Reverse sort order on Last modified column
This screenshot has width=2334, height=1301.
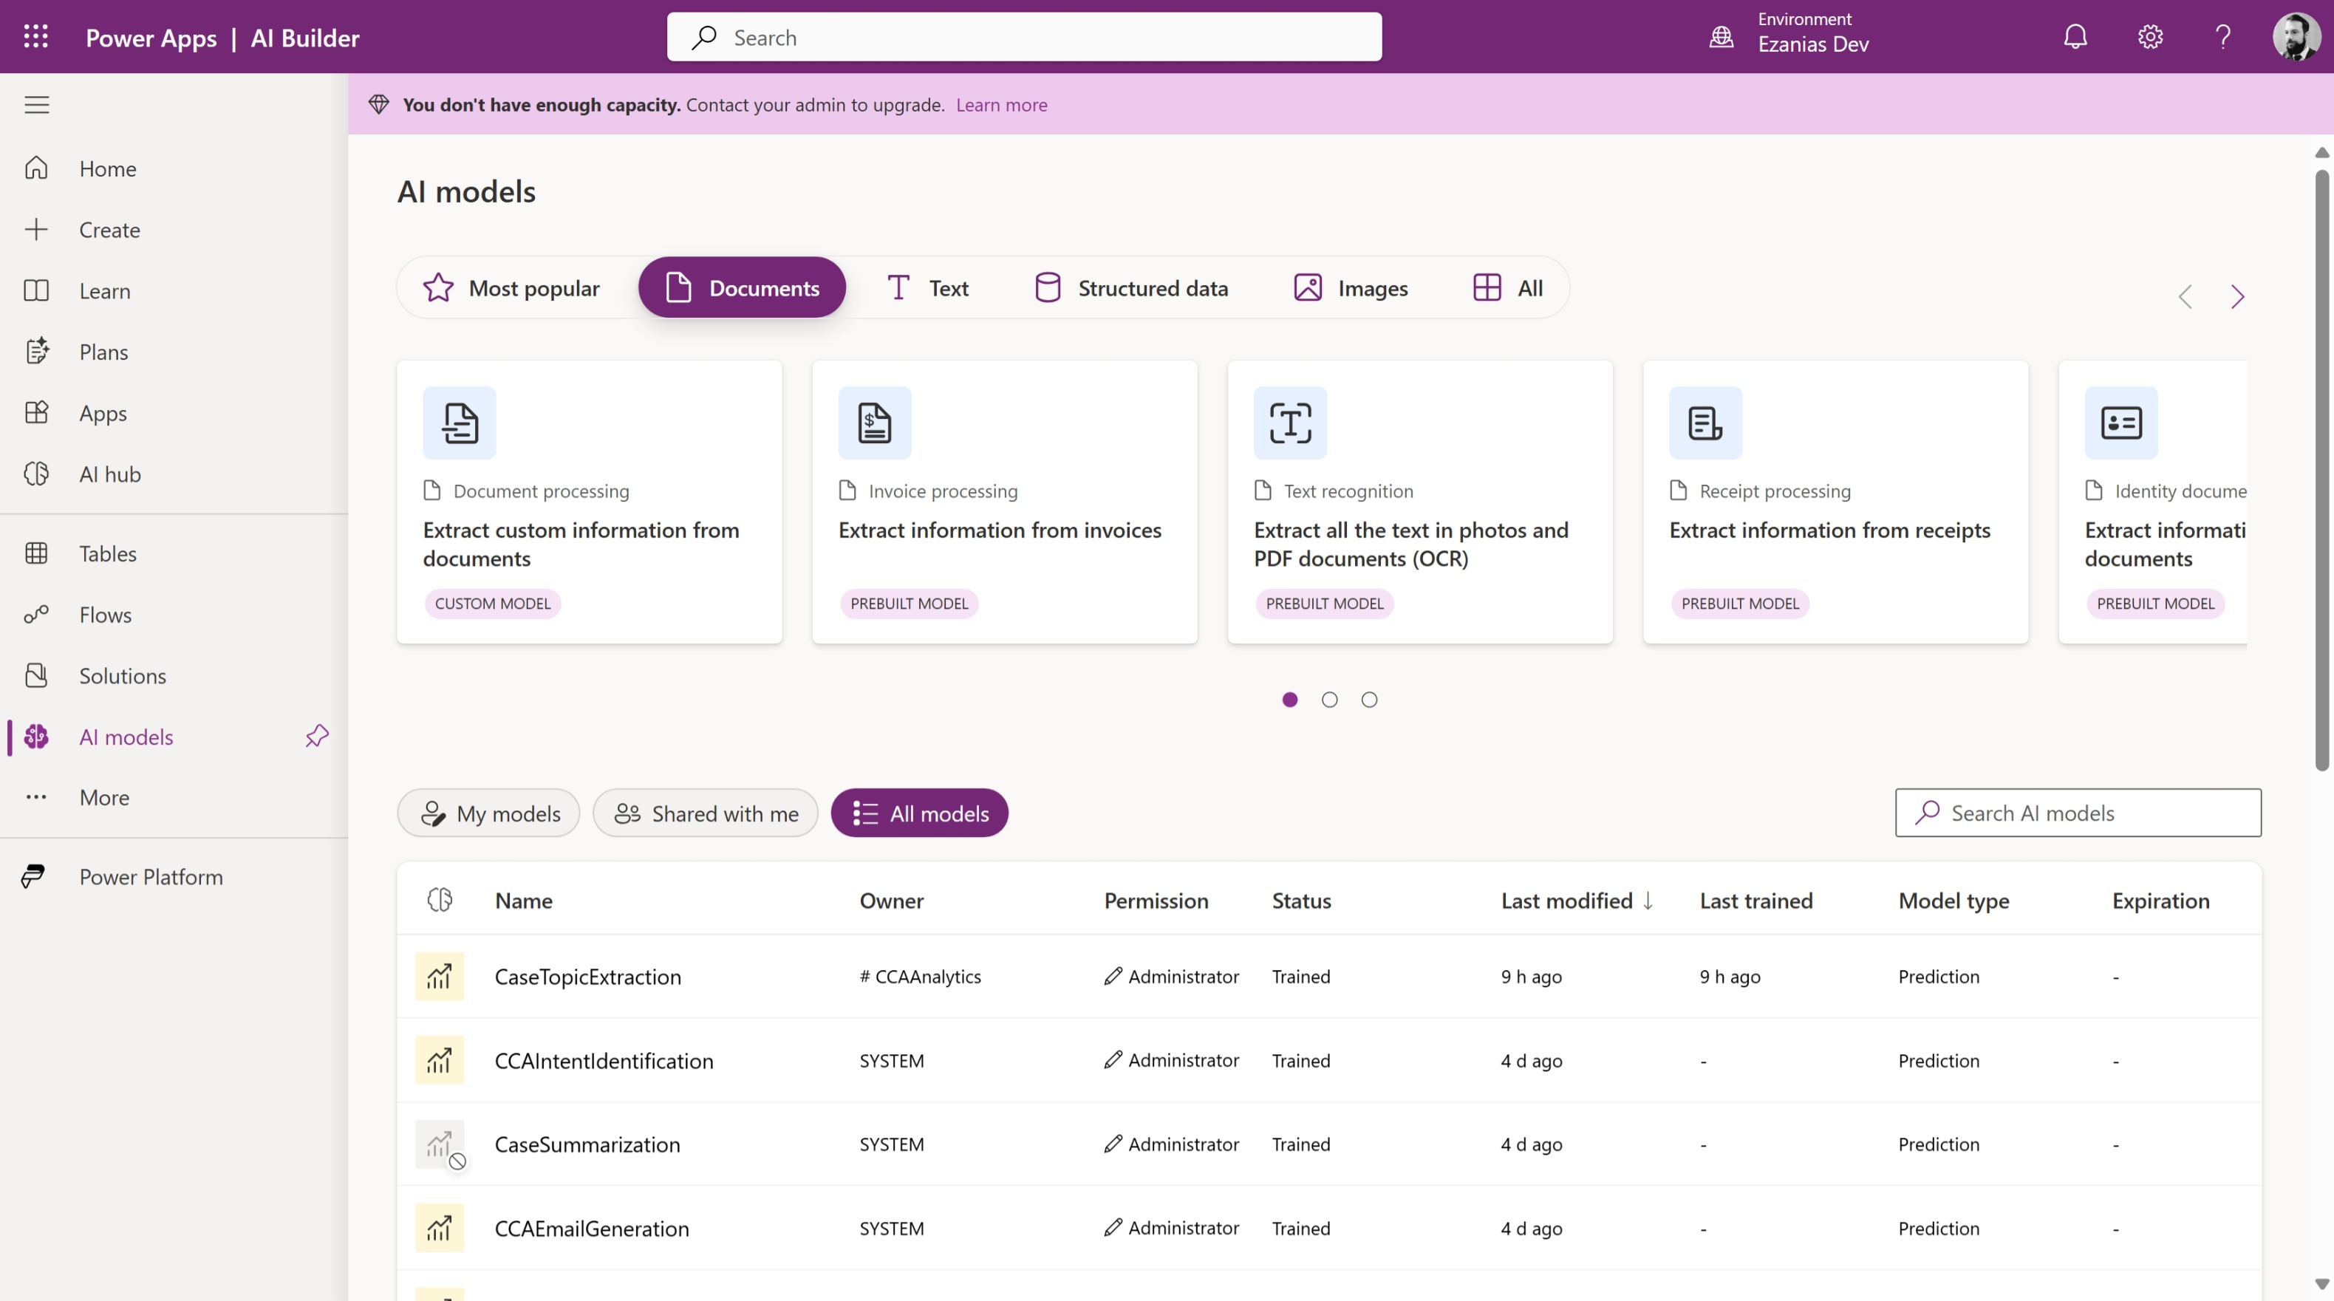coord(1576,900)
